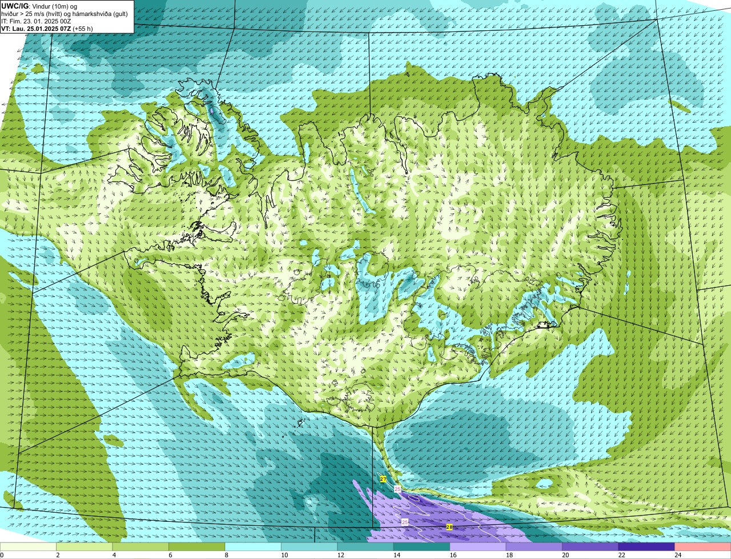Click the '18' tick label on the legend
Image resolution: width=731 pixels, height=559 pixels.
[509, 555]
